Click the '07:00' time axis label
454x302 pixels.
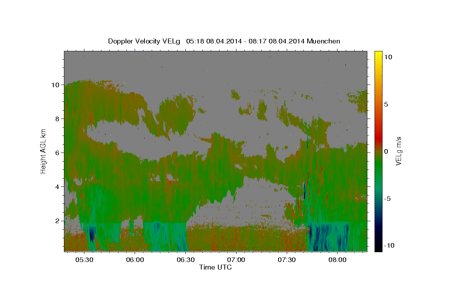[x=236, y=260]
